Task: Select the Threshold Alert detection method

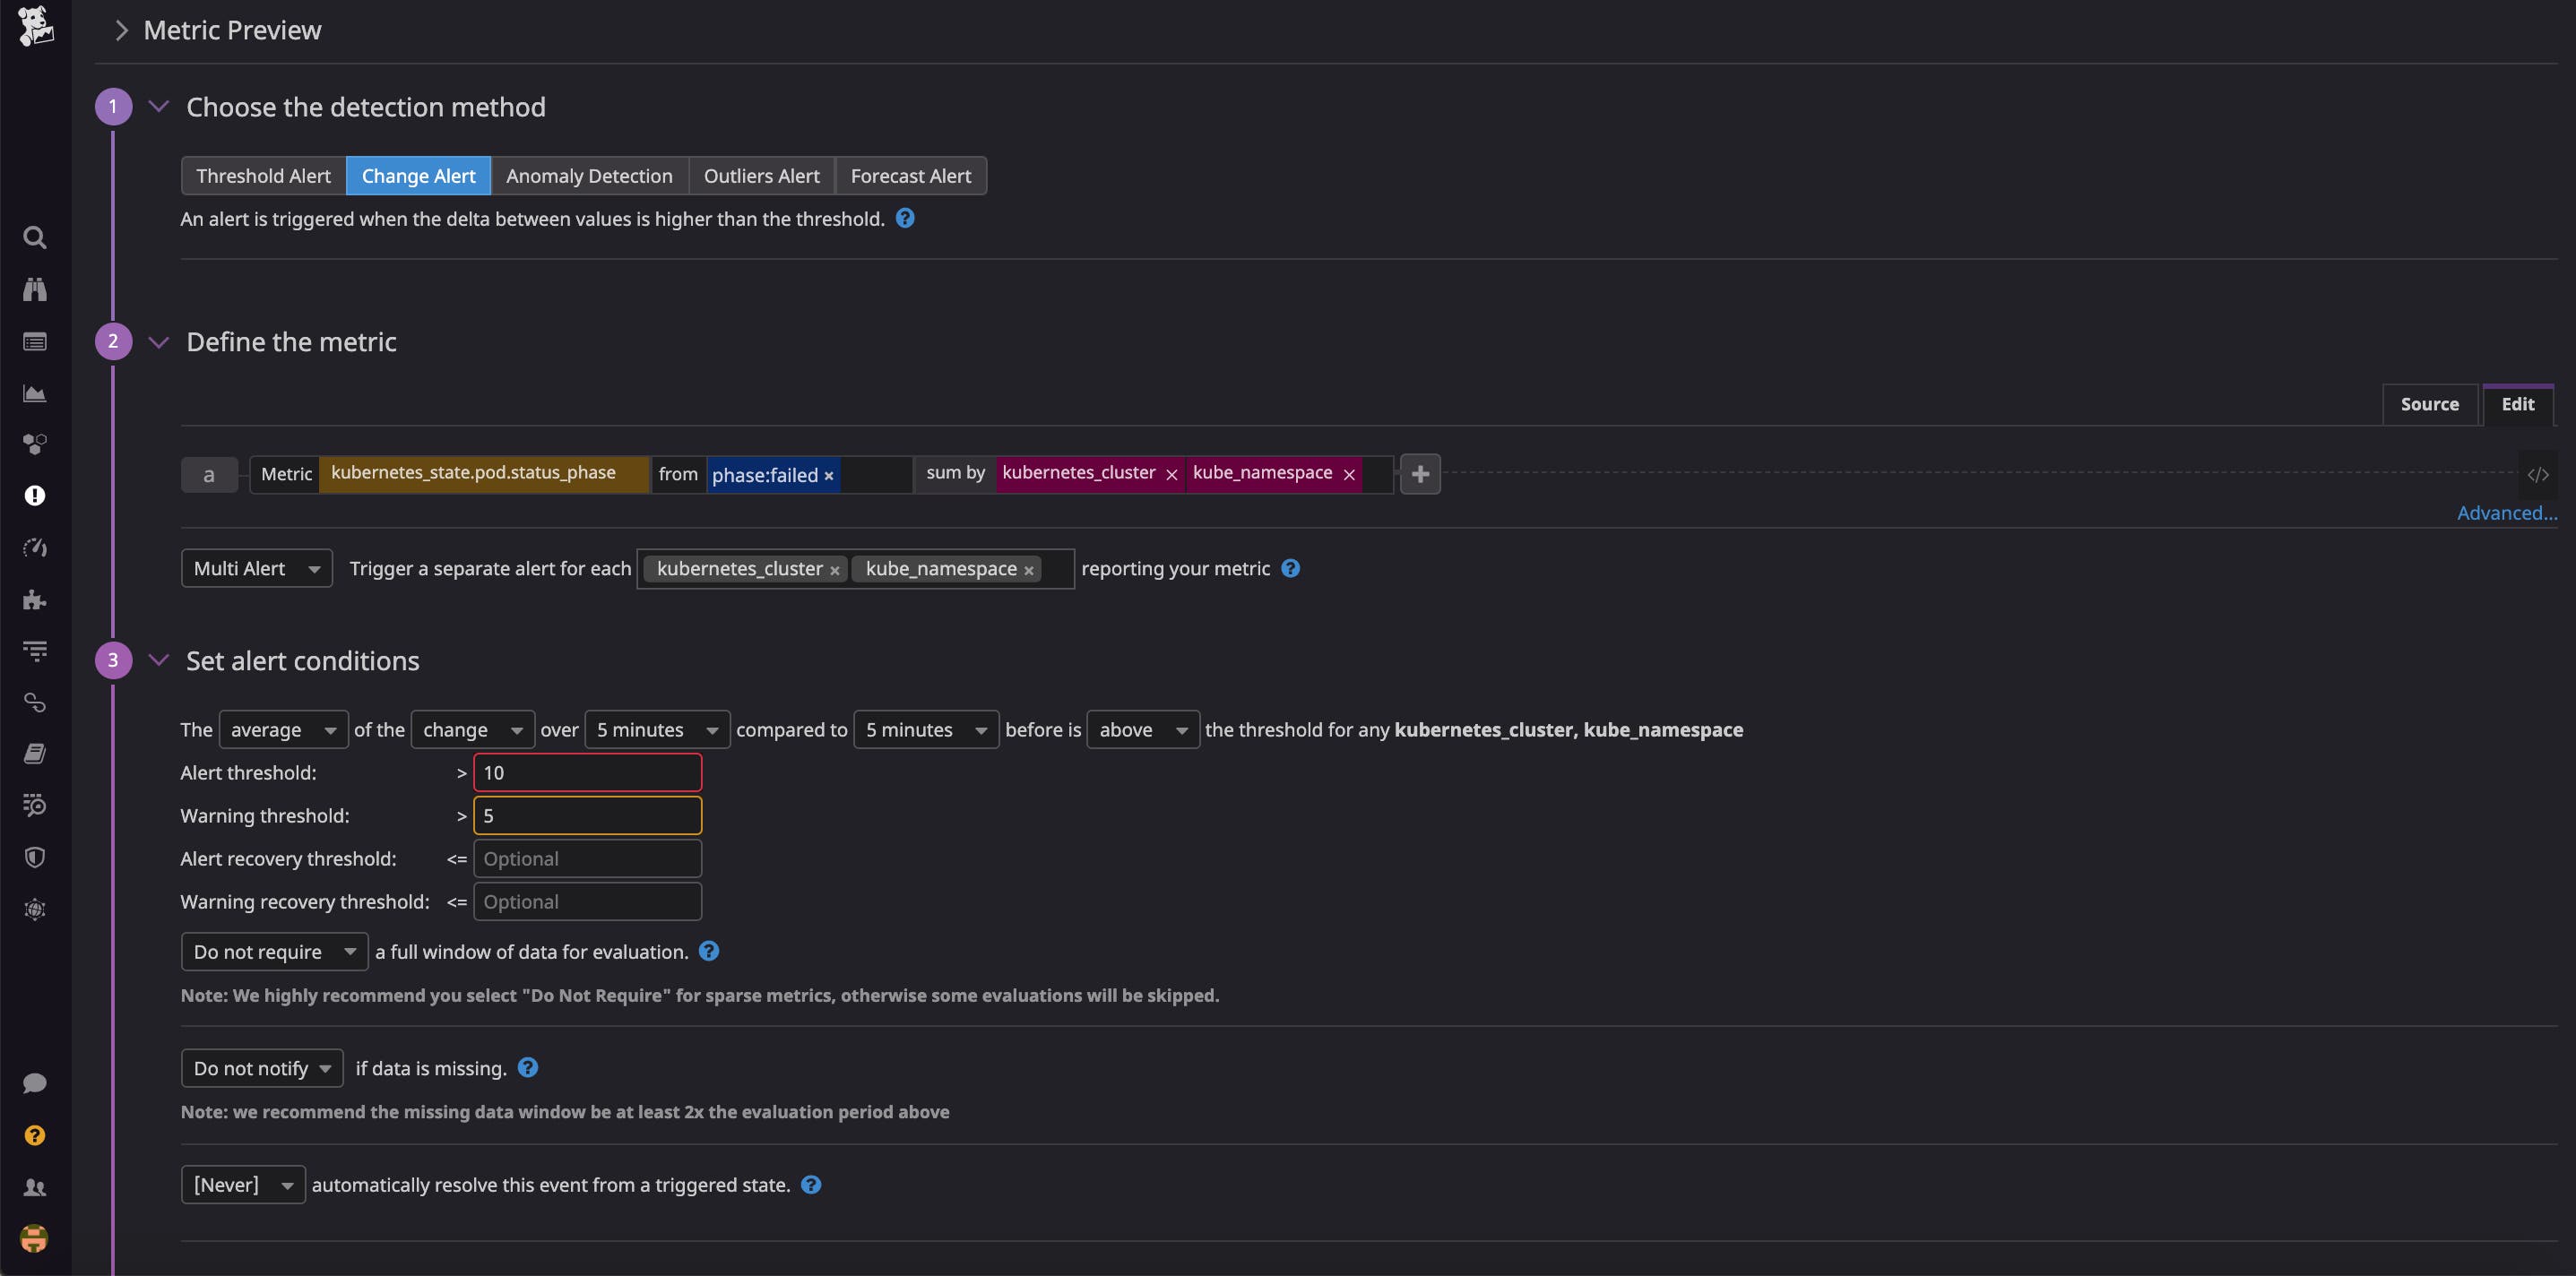Action: click(263, 175)
